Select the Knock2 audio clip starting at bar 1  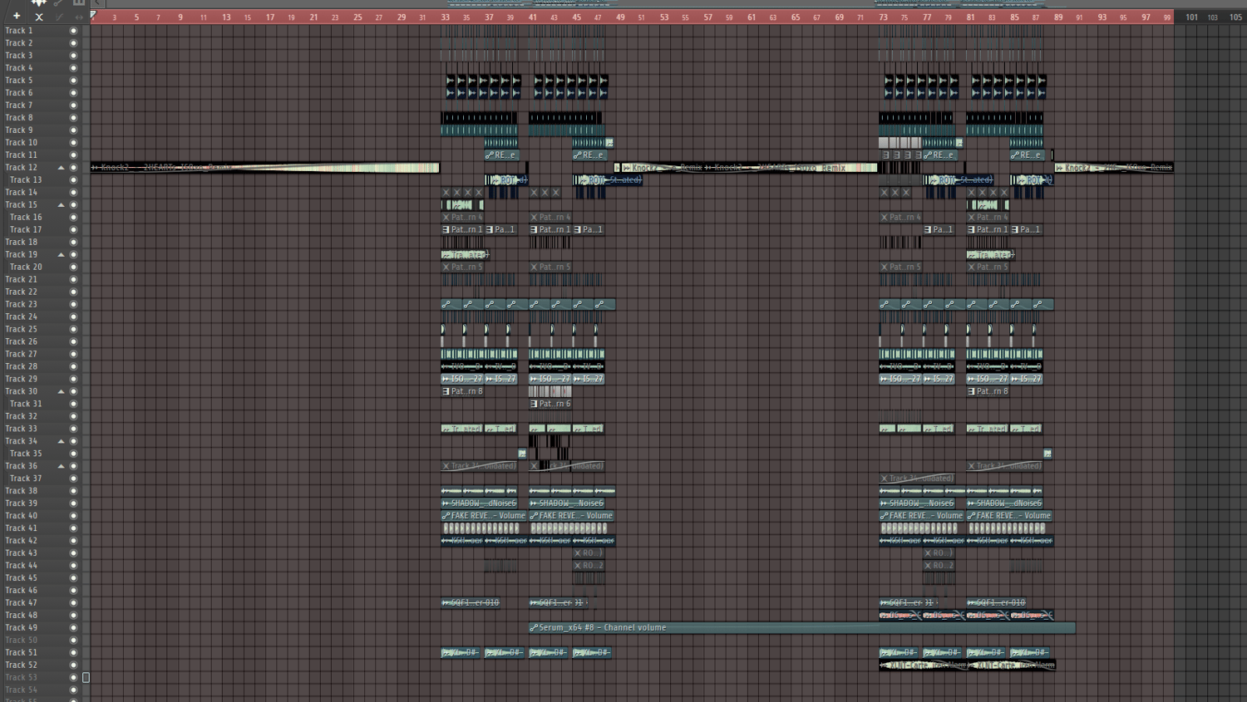coord(265,168)
